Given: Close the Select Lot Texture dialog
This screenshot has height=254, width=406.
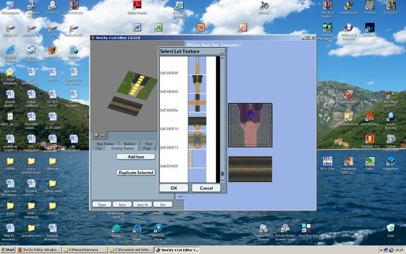Looking at the screenshot, I should [x=221, y=51].
